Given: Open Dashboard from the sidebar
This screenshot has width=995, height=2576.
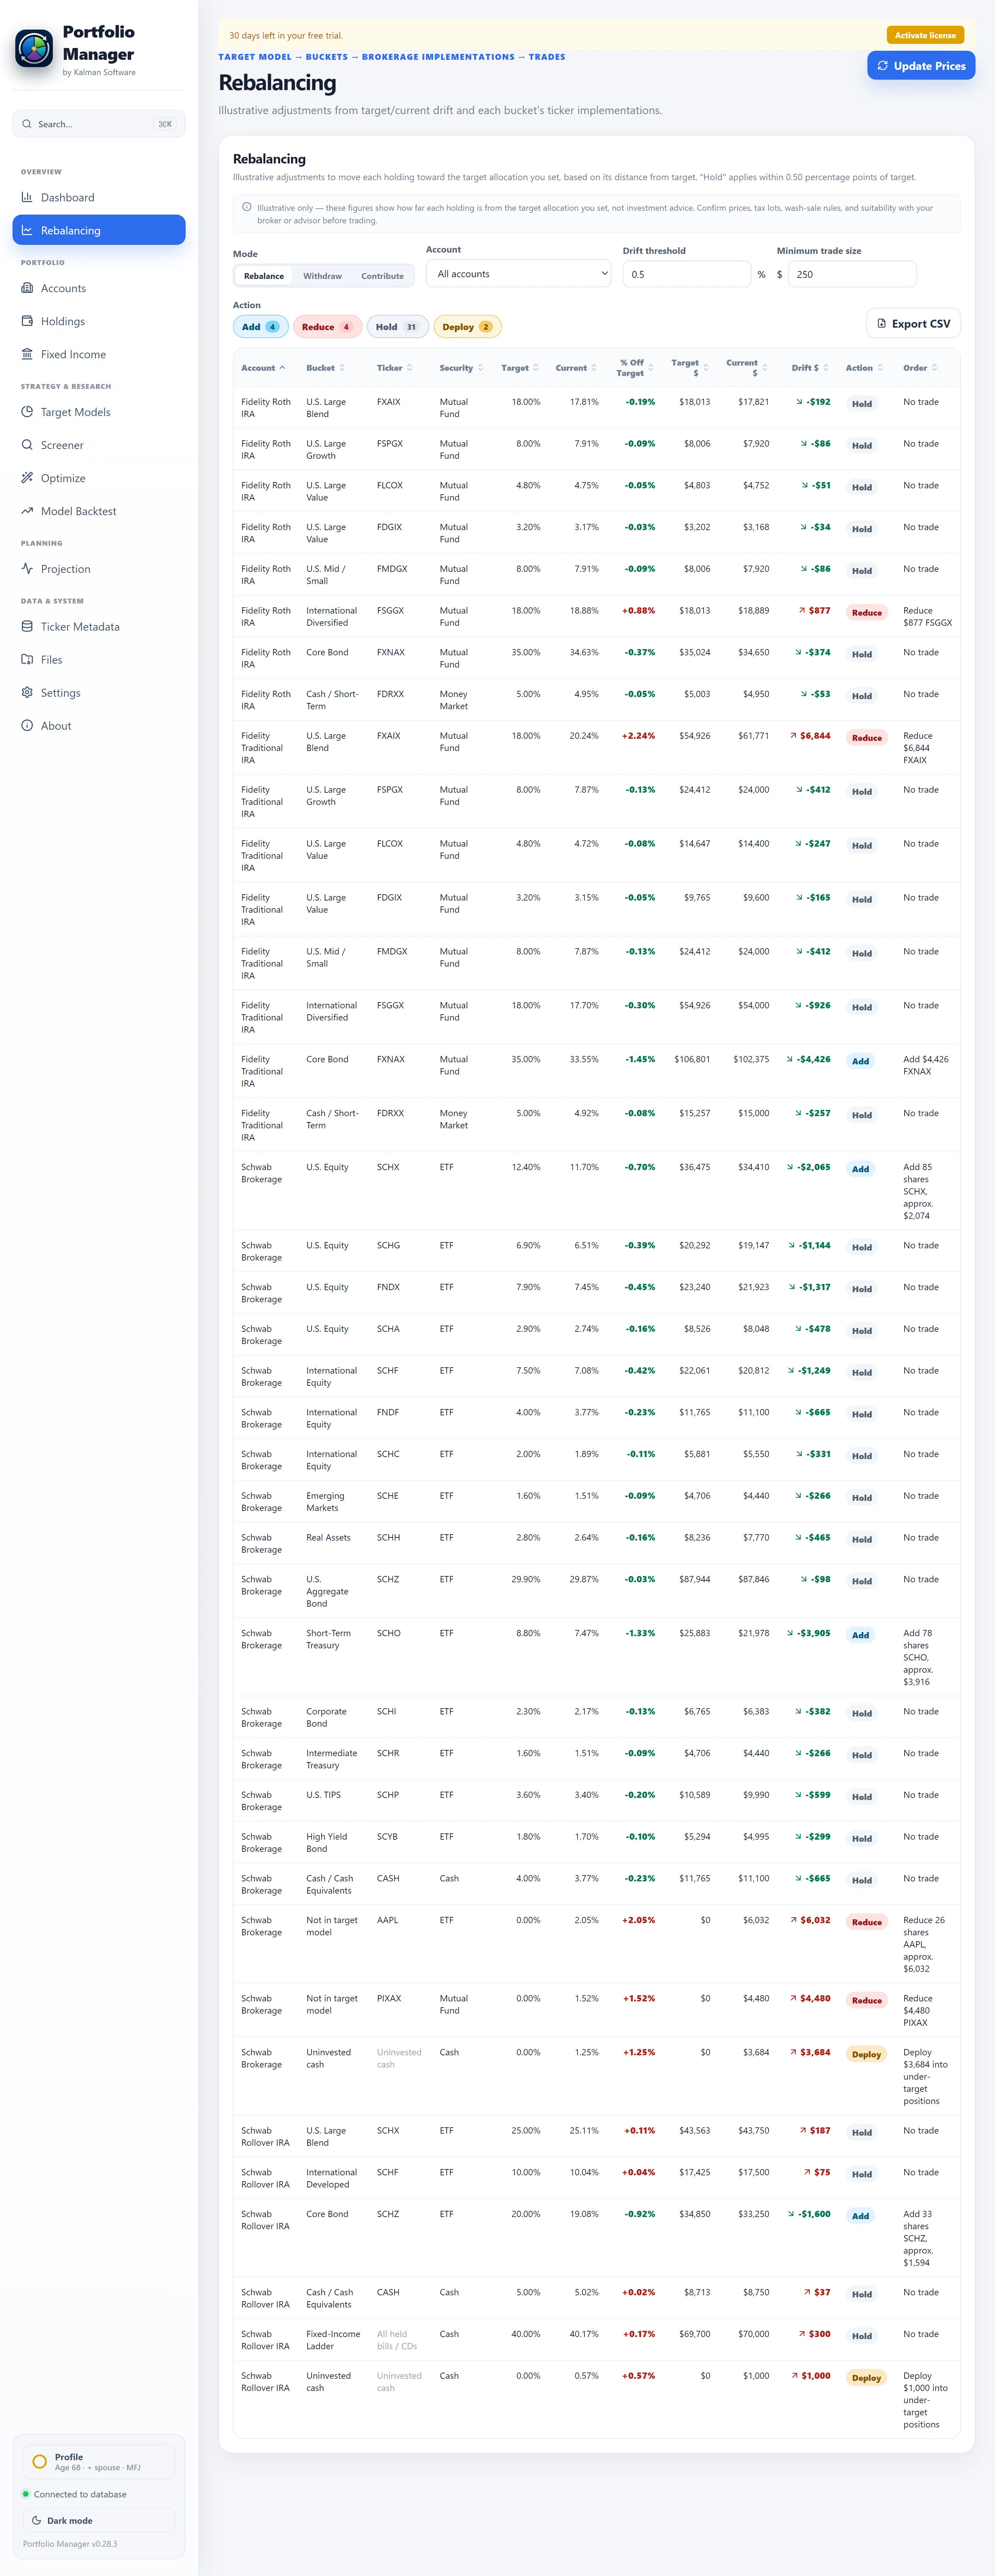Looking at the screenshot, I should pyautogui.click(x=99, y=197).
